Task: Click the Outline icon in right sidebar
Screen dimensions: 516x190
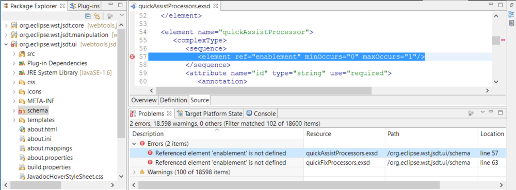Action: pyautogui.click(x=511, y=14)
